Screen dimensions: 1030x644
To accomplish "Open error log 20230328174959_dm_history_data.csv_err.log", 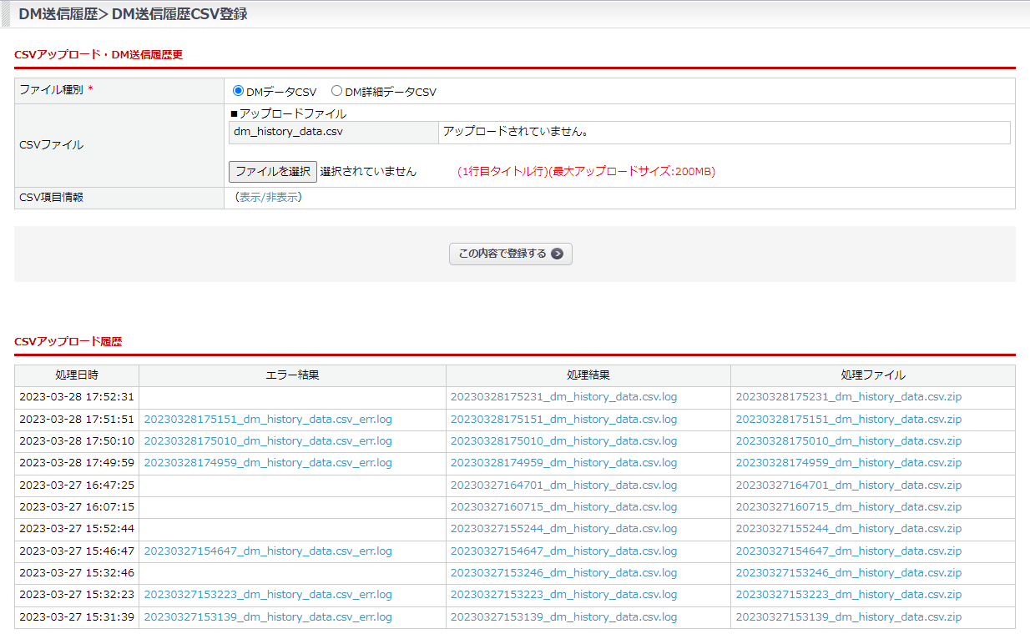I will coord(268,463).
